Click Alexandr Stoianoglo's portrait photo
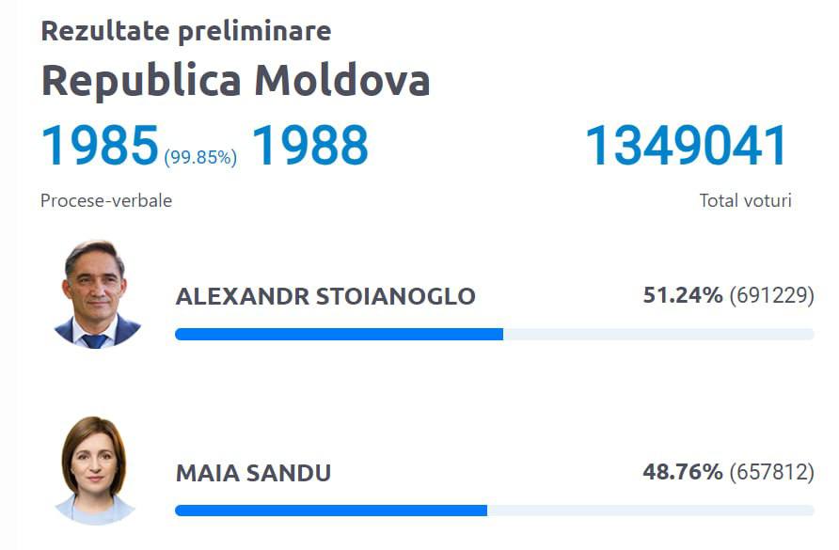Screen dimensions: 839x550 pyautogui.click(x=95, y=293)
